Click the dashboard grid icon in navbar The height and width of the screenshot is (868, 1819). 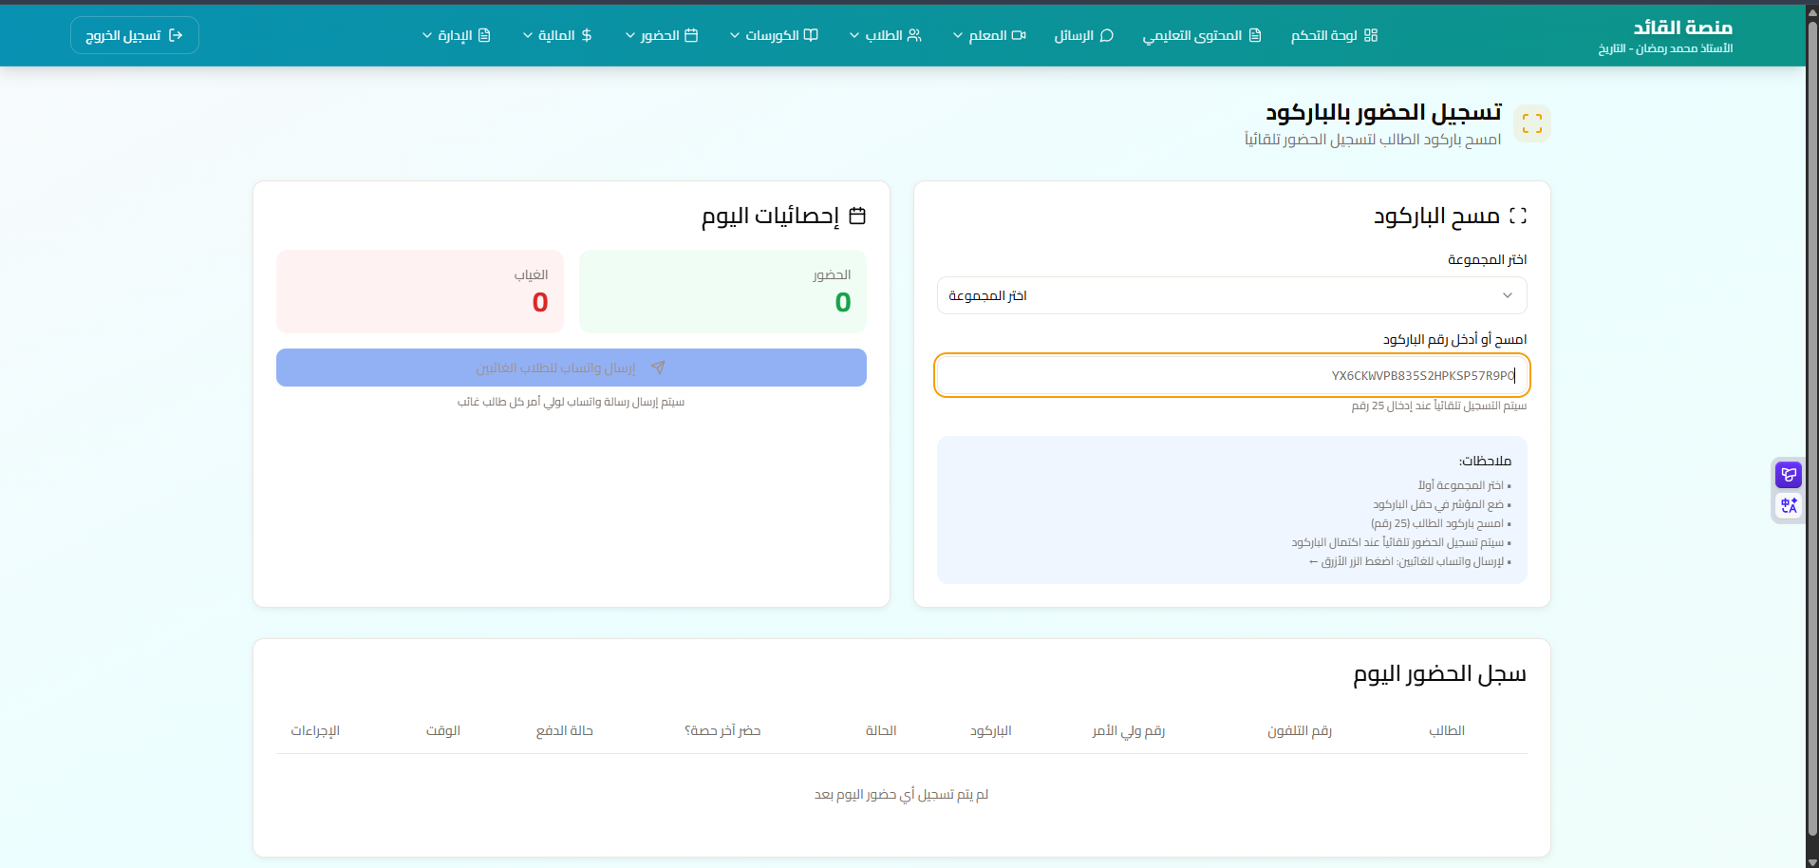[x=1370, y=35]
